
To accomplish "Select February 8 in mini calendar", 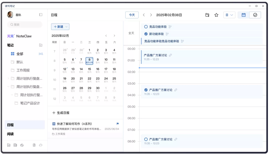I will point(90,61).
